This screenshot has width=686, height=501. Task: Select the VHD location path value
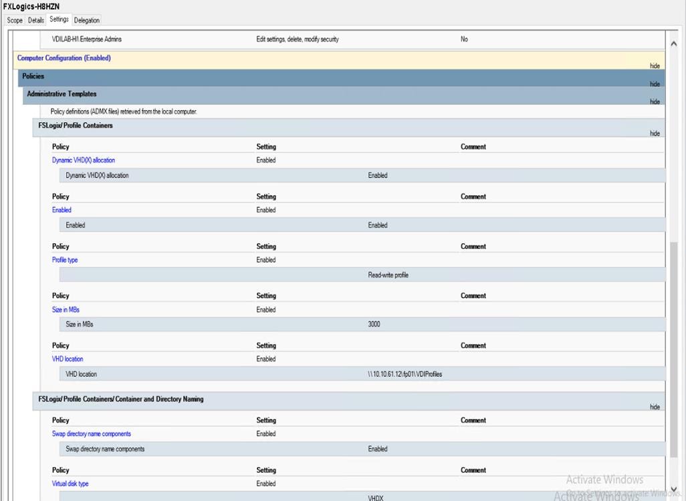pyautogui.click(x=405, y=374)
